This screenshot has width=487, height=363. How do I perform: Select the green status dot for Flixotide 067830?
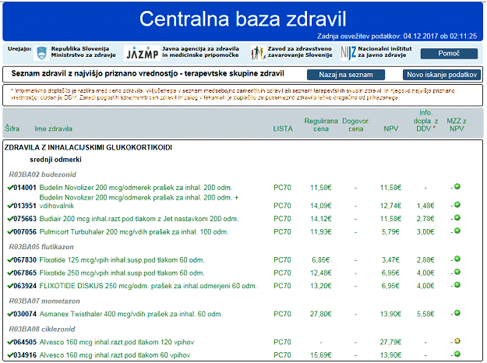point(457,259)
